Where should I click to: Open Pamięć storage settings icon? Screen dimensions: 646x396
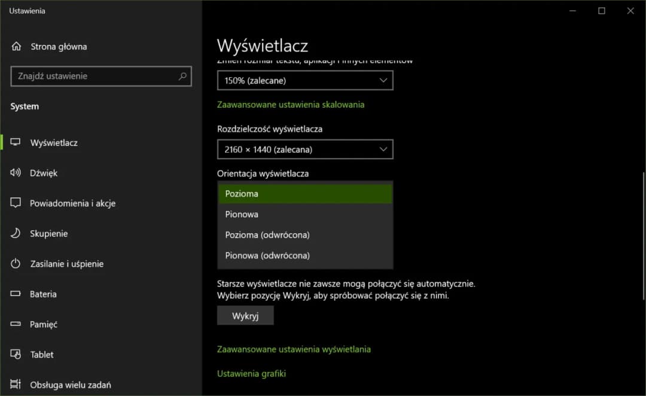(15, 324)
